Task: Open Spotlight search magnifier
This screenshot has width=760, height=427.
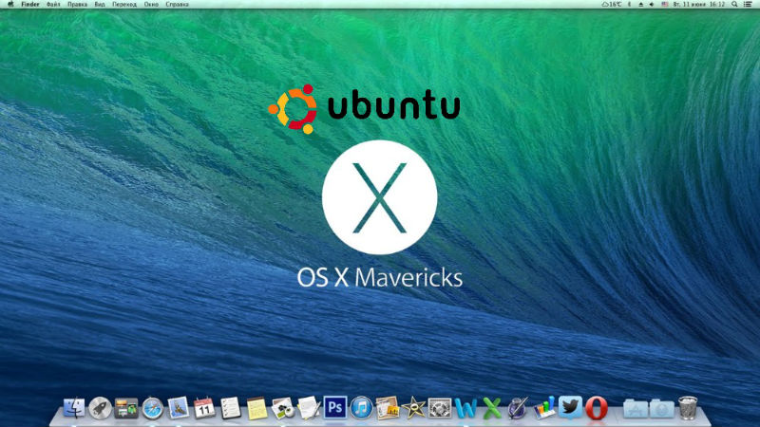Action: click(x=734, y=4)
